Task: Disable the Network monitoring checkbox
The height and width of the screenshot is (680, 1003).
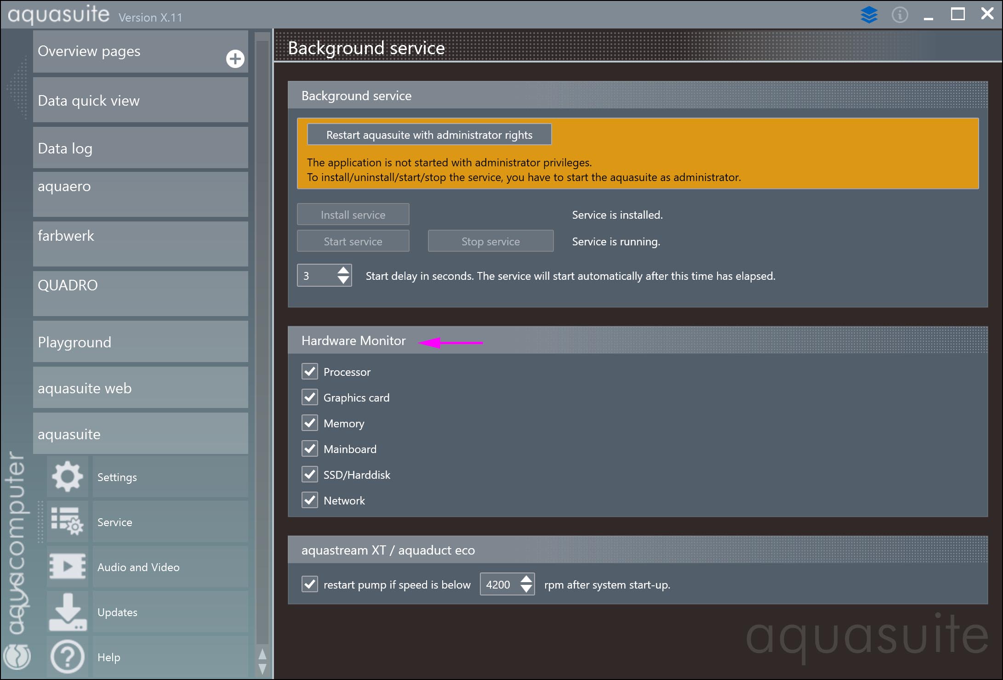Action: tap(310, 500)
